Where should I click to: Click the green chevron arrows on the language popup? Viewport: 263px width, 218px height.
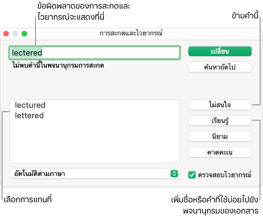point(174,174)
